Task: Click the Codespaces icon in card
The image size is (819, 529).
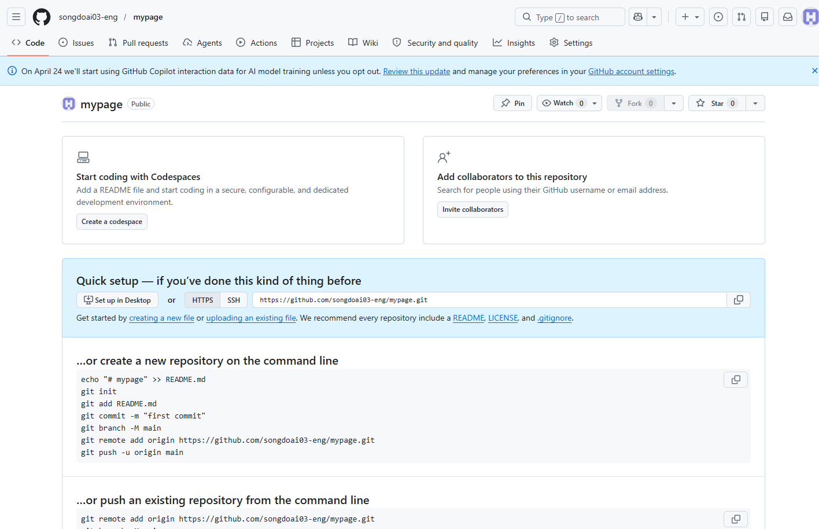Action: (83, 157)
